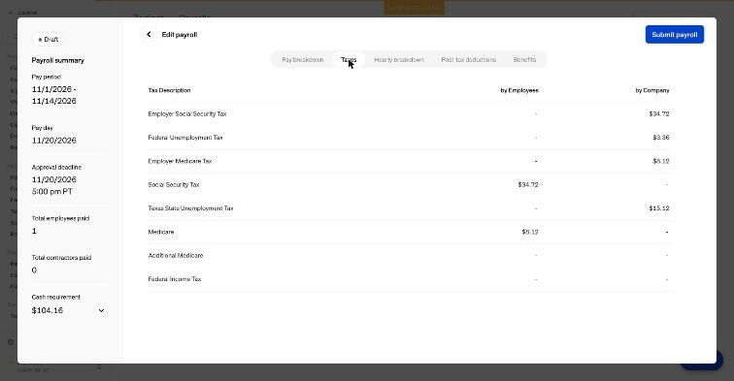Click the Employer Medicare Tax row label
This screenshot has height=381, width=734.
pyautogui.click(x=180, y=161)
